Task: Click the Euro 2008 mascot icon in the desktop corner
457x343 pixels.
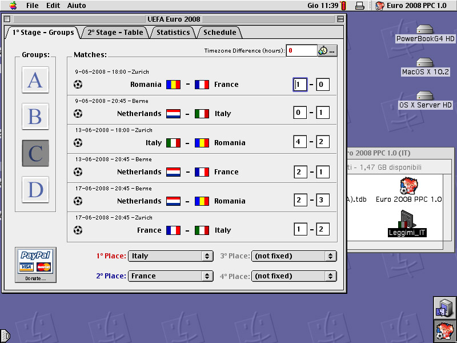Action: pos(444,331)
